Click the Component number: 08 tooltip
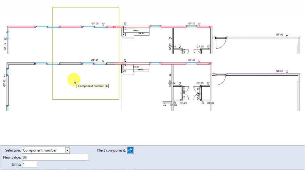 click(x=93, y=86)
